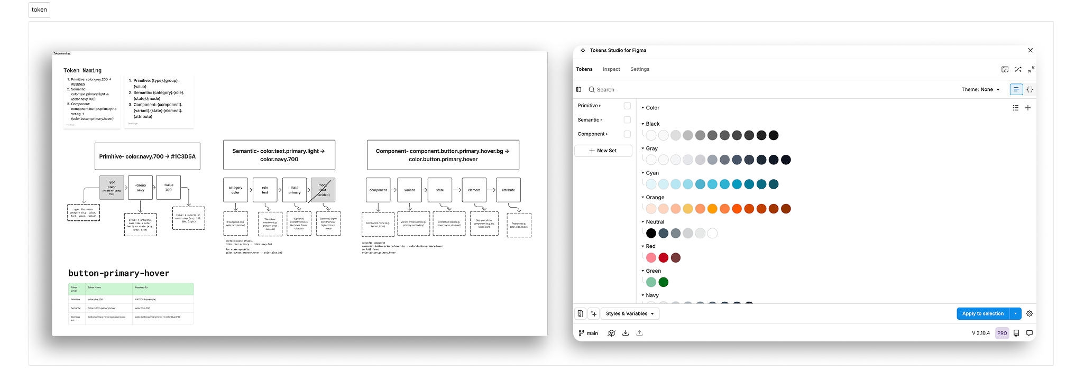Click the New Set button

[x=603, y=151]
